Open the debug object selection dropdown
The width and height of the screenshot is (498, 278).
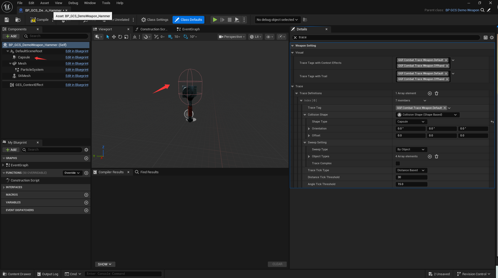[x=278, y=20]
